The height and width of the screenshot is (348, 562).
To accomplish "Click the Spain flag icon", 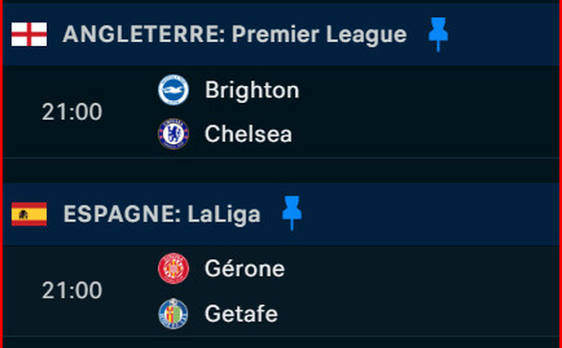I will point(29,214).
